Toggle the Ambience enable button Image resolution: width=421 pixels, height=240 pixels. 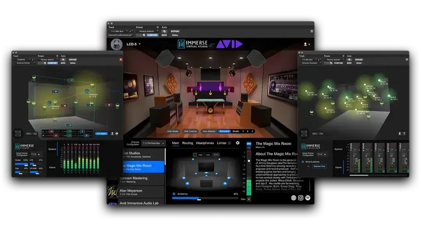tap(174, 194)
